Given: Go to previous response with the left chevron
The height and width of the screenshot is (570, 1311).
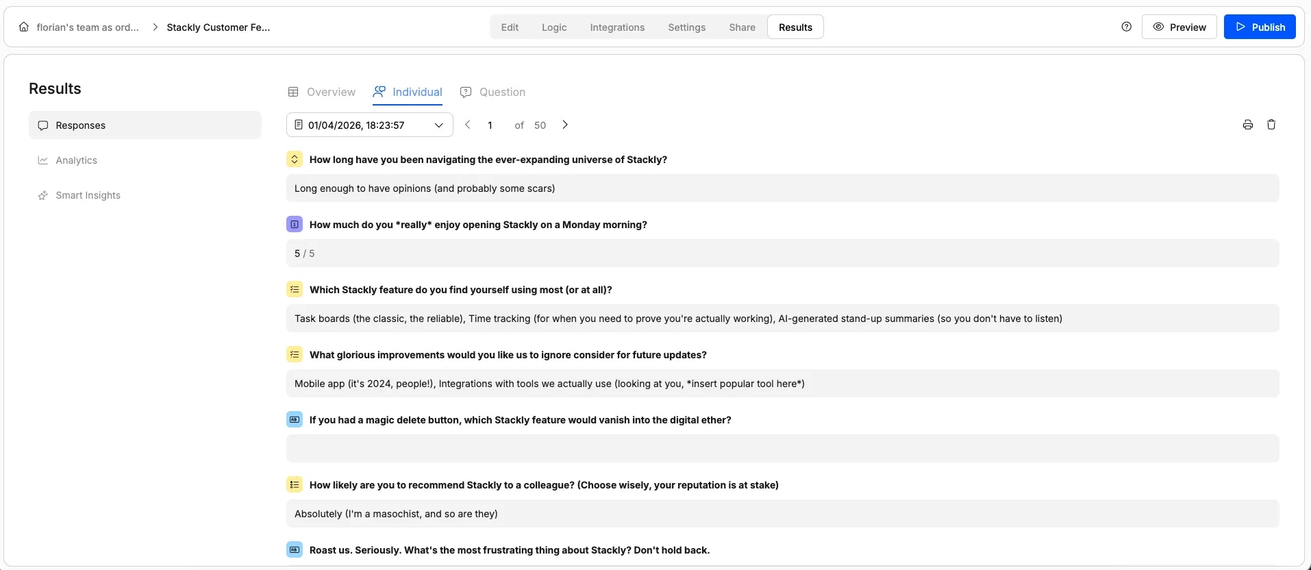Looking at the screenshot, I should 468,125.
